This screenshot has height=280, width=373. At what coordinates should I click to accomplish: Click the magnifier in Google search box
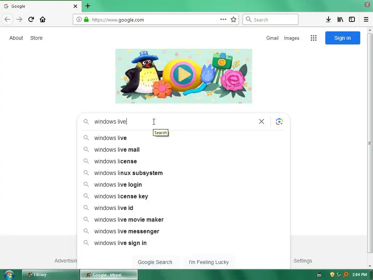click(x=86, y=122)
